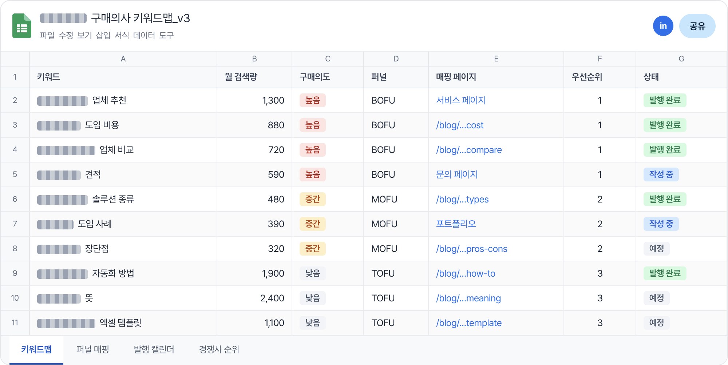Click the blue 'in' user avatar
The width and height of the screenshot is (728, 365).
pos(663,26)
